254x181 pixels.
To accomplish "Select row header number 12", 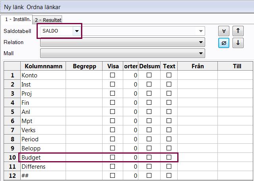I will tap(12, 176).
